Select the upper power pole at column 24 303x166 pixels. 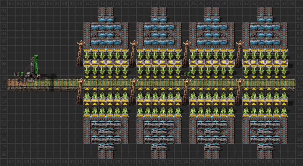pyautogui.click(x=186, y=54)
